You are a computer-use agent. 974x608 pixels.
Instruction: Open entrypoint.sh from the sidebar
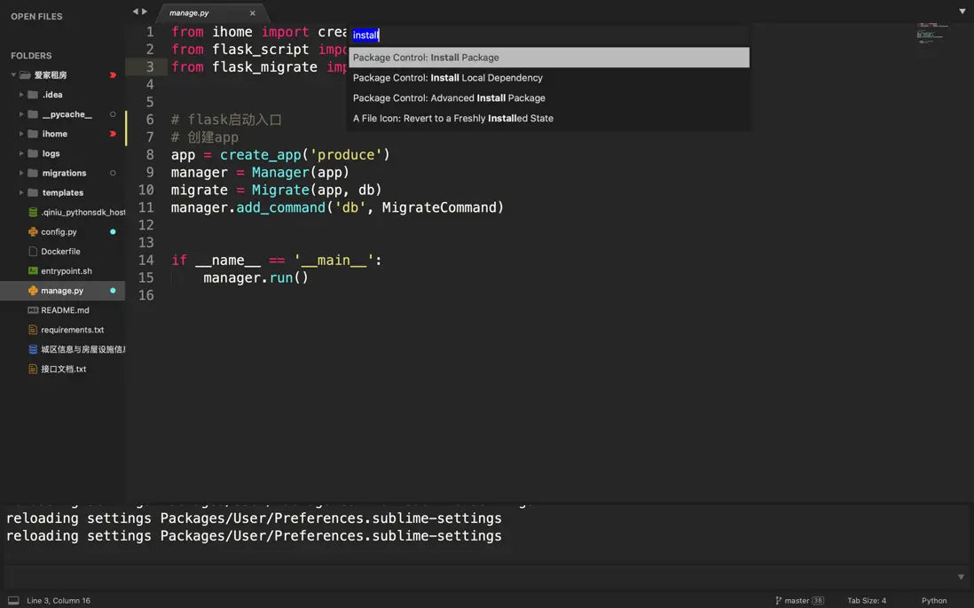pos(67,270)
